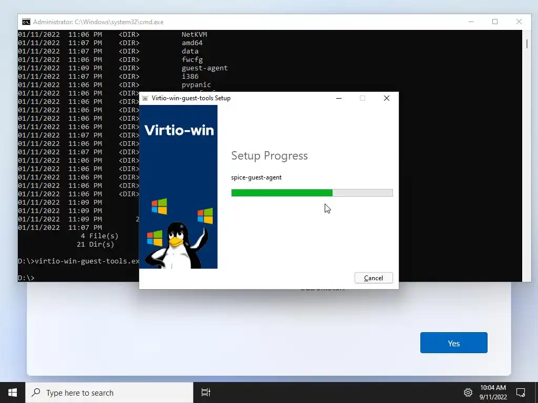Screen dimensions: 538x403
Task: Click Yes in the Windows setup screen
Action: coord(453,343)
